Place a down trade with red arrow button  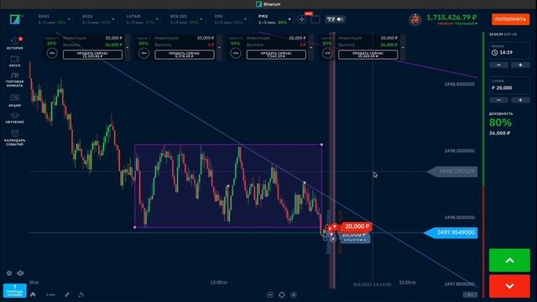point(509,286)
